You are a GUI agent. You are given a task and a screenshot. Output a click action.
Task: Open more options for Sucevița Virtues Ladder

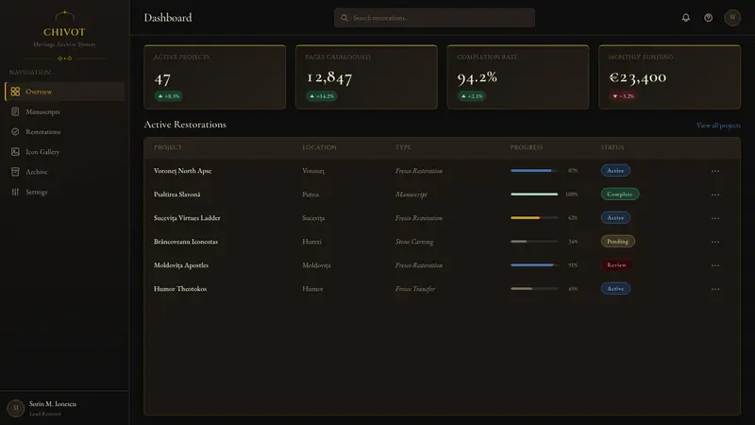[x=715, y=218]
